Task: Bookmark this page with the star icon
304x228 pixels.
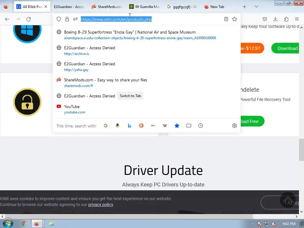Action: [x=235, y=19]
